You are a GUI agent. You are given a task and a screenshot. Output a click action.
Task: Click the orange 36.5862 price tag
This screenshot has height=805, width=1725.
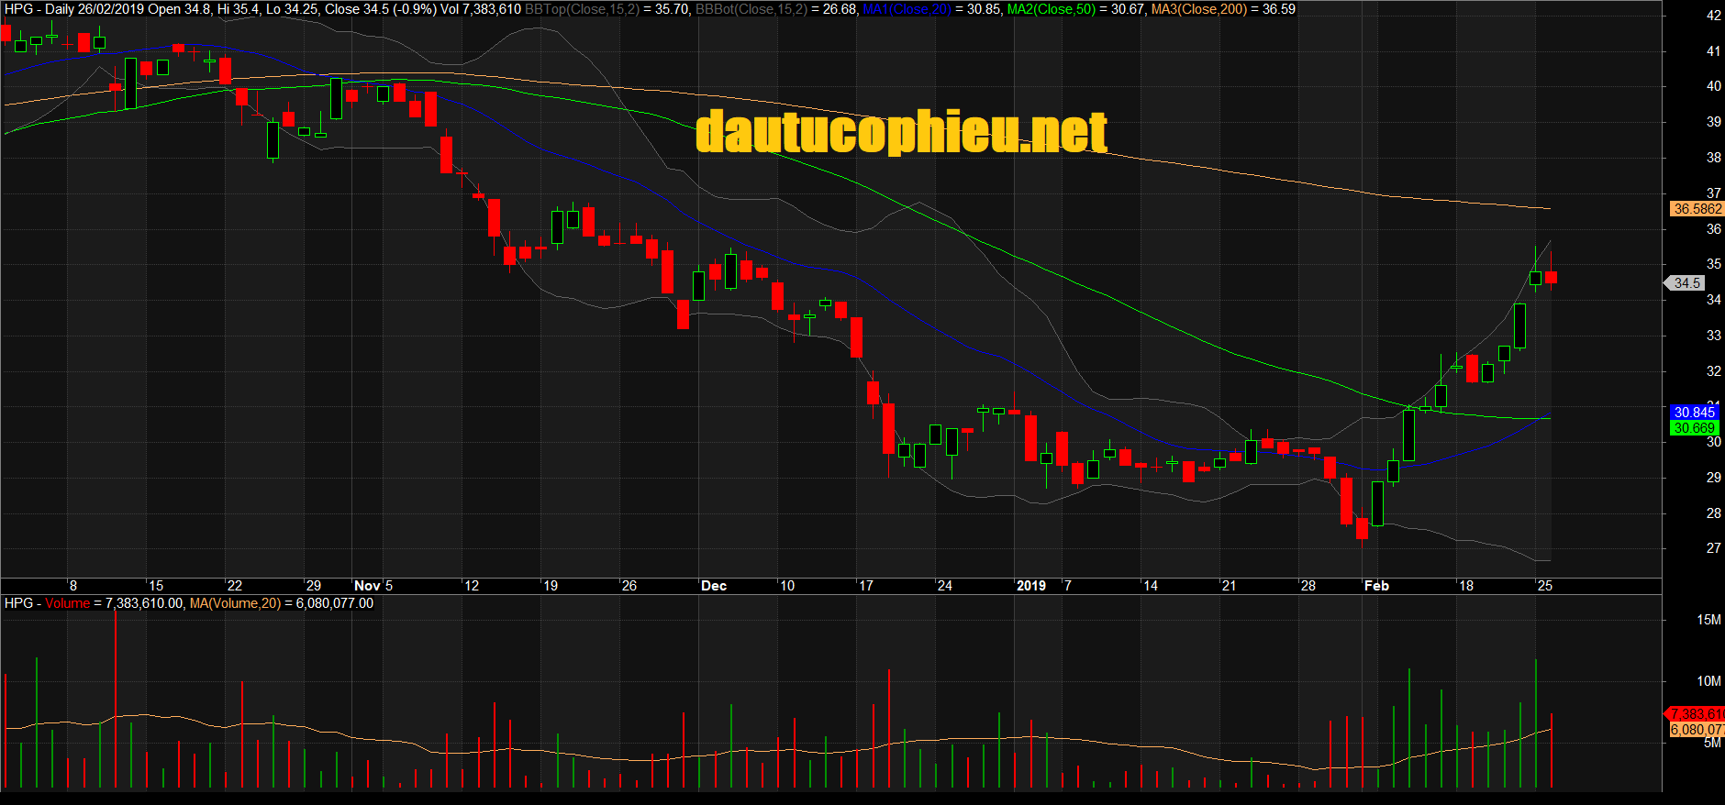coord(1697,209)
